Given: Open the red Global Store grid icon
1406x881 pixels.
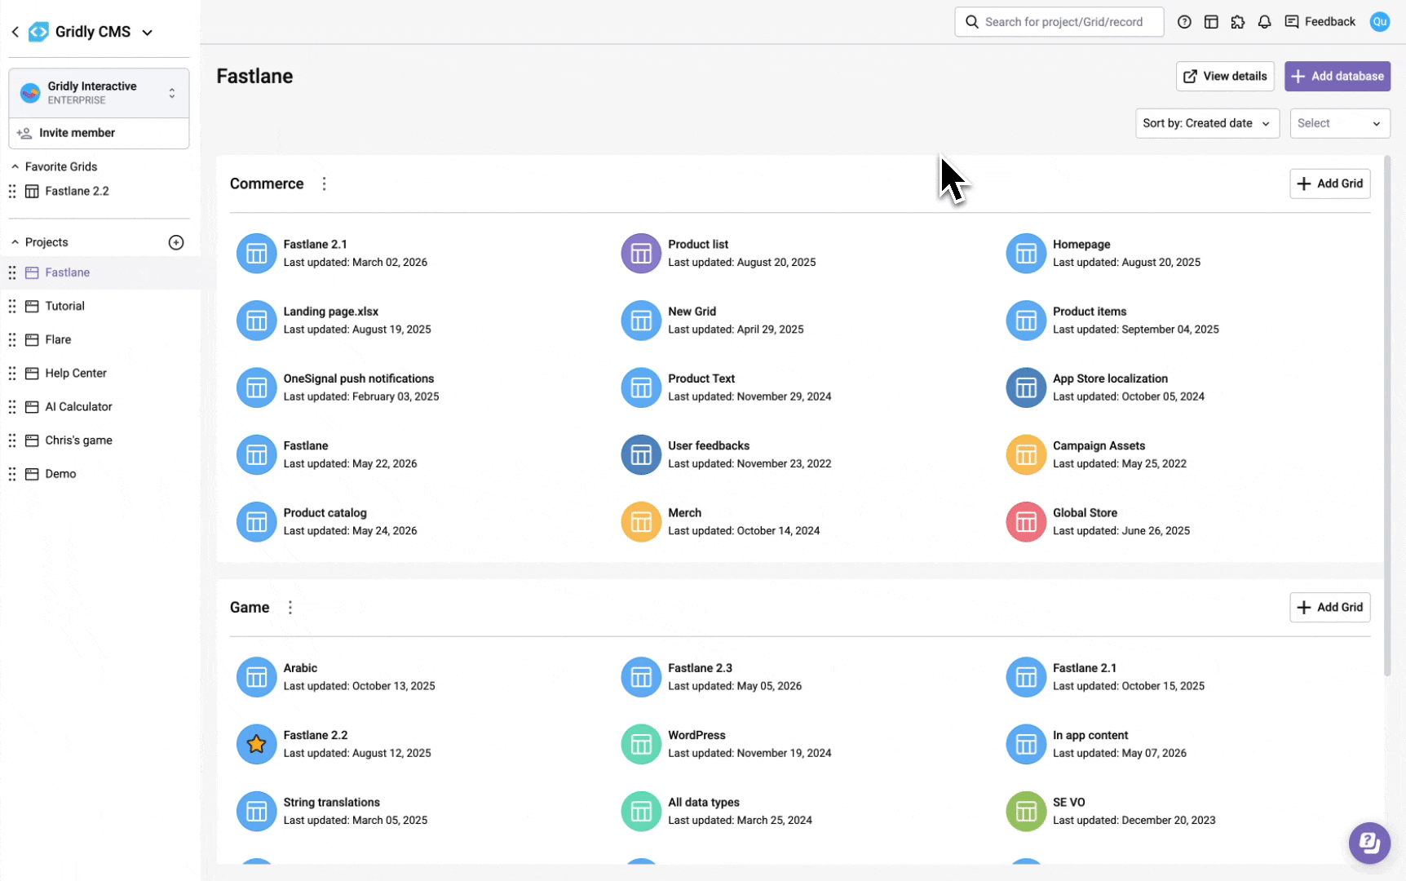Looking at the screenshot, I should click(x=1026, y=521).
